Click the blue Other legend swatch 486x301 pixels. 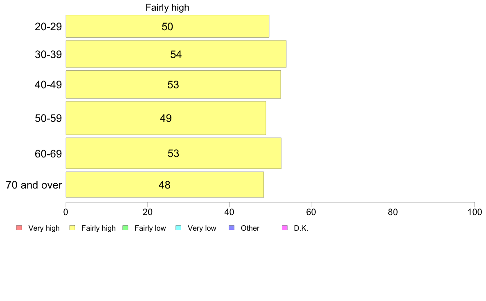pyautogui.click(x=232, y=228)
